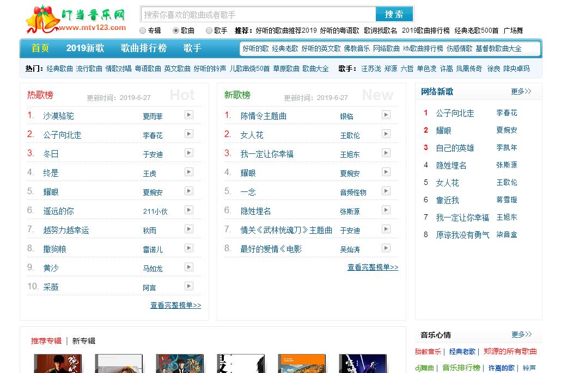Play 陈情令主题曲 in new songs chart
The image size is (561, 373).
pyautogui.click(x=386, y=115)
